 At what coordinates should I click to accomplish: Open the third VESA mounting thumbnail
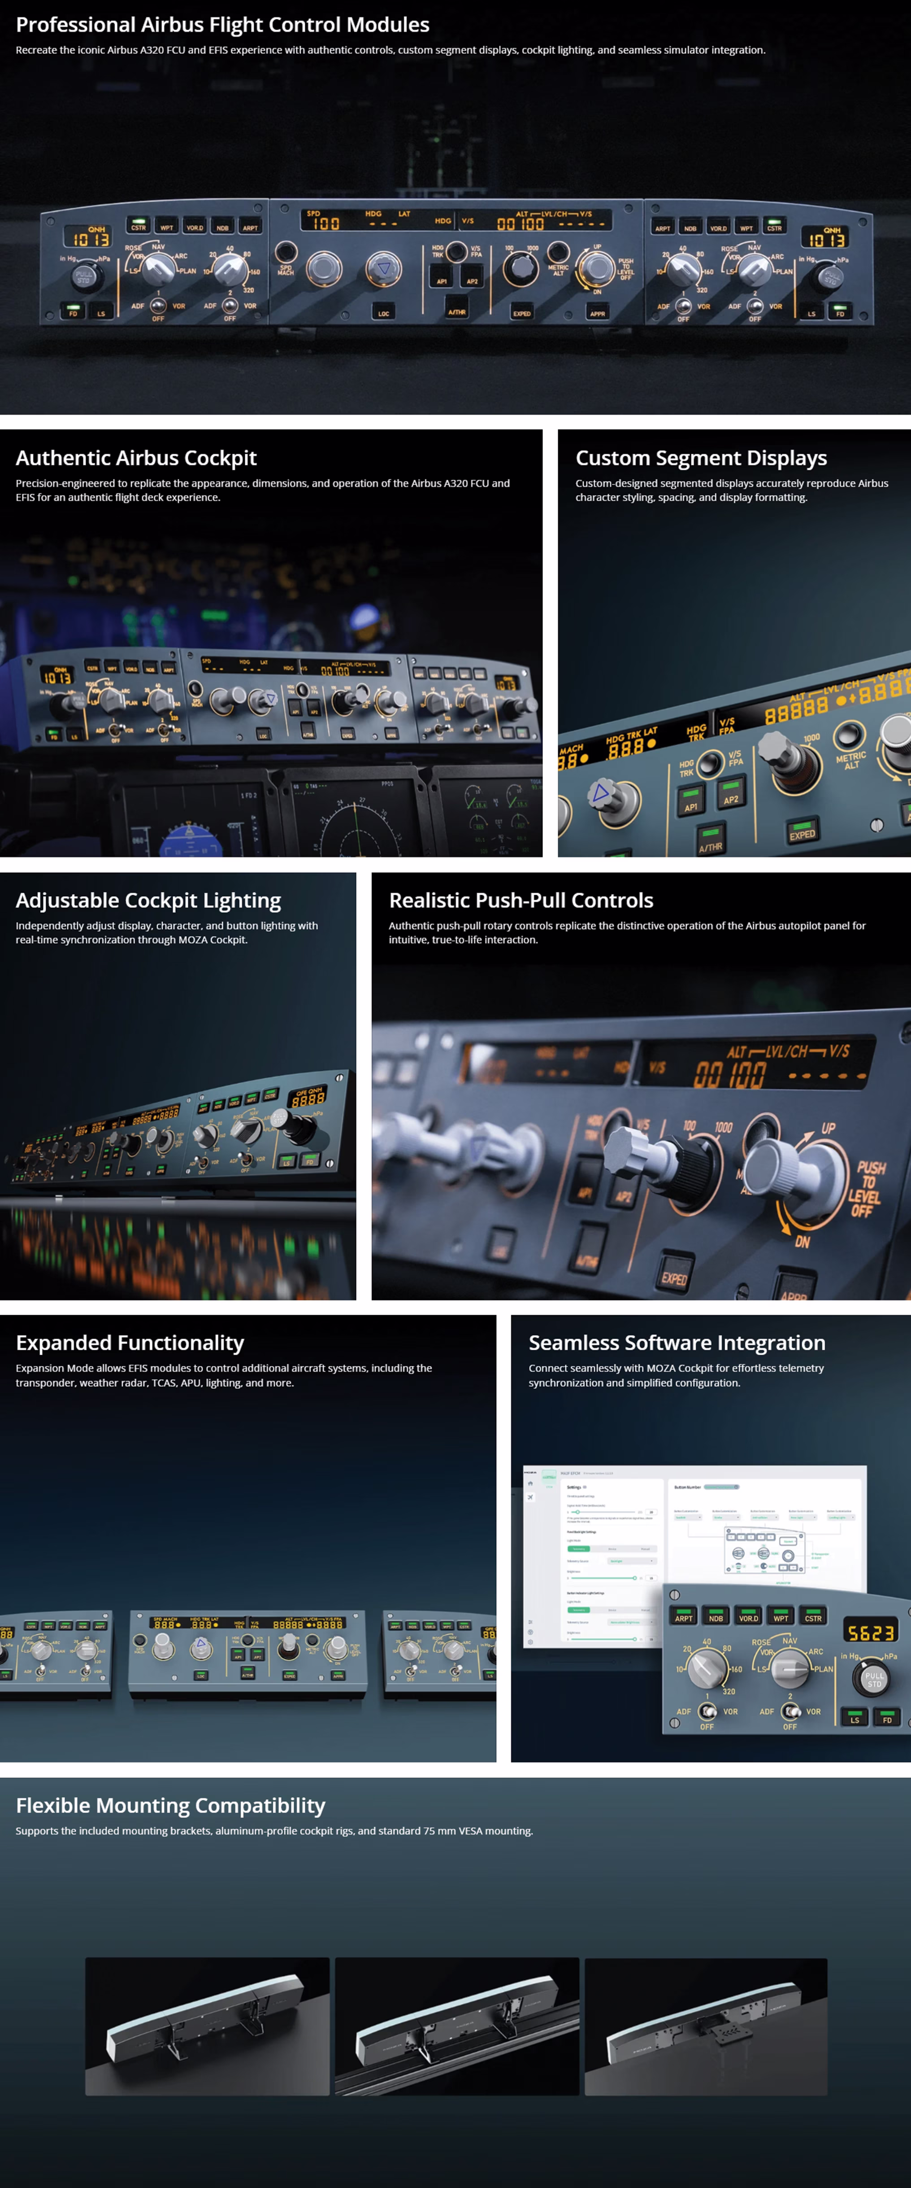(x=706, y=2026)
